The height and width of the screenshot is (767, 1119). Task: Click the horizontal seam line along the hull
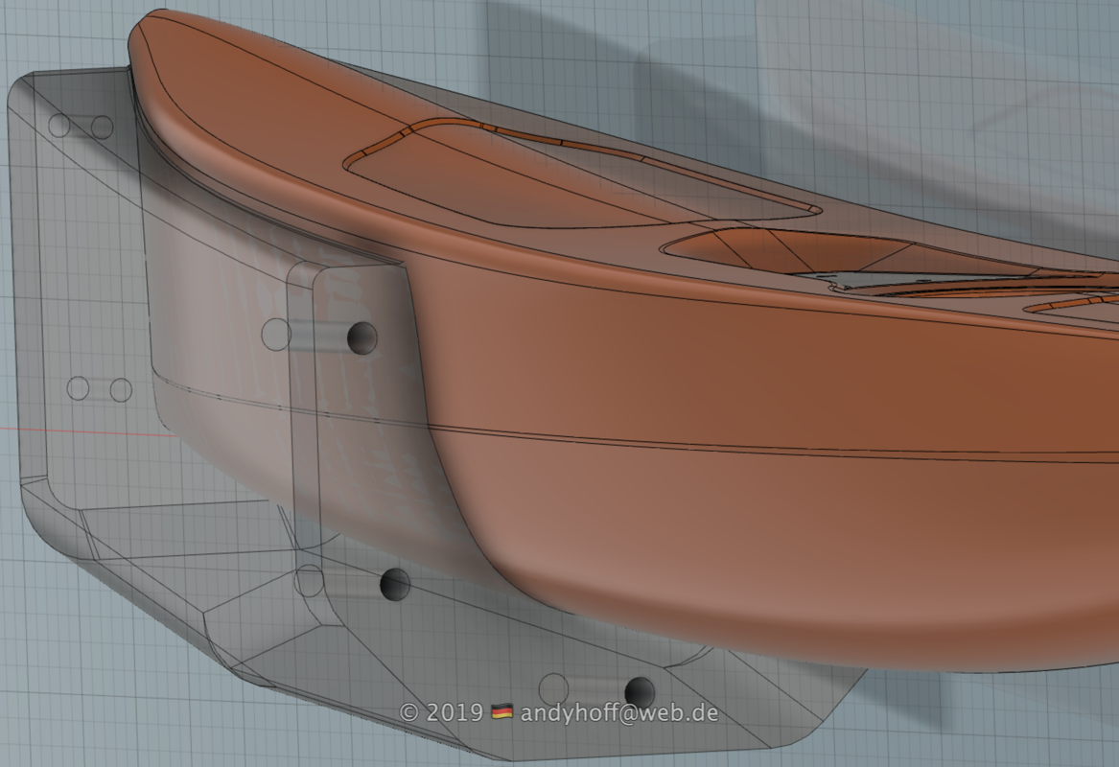tap(767, 449)
